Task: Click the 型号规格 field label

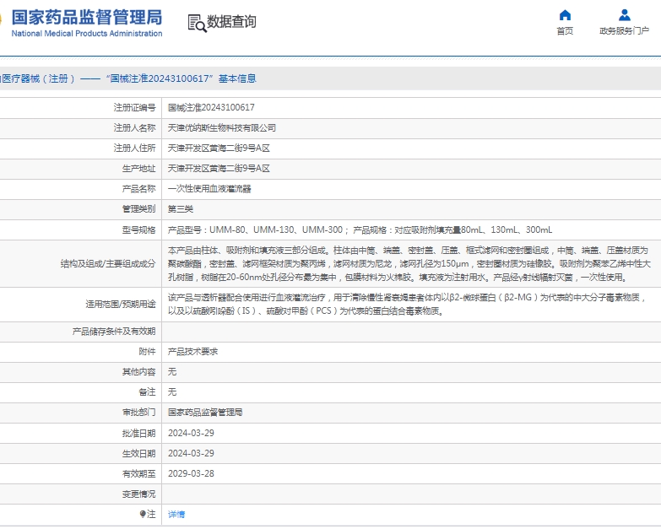Action: click(x=138, y=229)
